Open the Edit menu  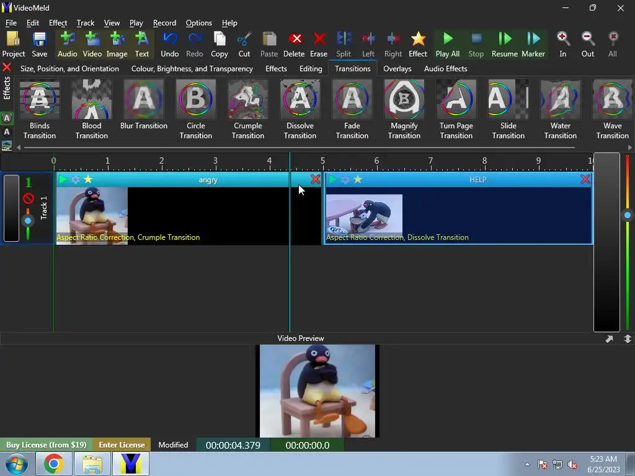coord(33,23)
